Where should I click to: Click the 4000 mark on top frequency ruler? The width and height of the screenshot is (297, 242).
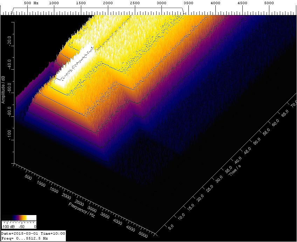coord(215,3)
